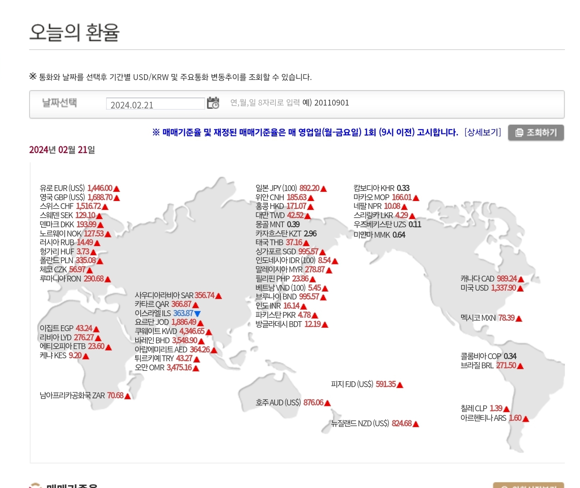Select the 유로 EUR exchange rate 1,446.00
Viewport: 580px width, 488px height.
[100, 189]
